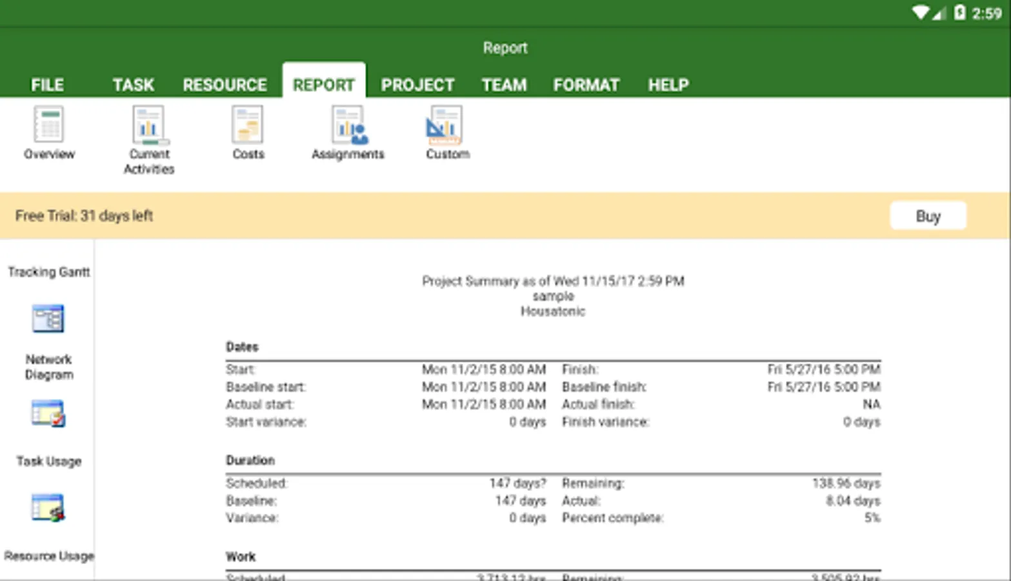Open the Assignments report
The height and width of the screenshot is (581, 1011).
pos(348,133)
